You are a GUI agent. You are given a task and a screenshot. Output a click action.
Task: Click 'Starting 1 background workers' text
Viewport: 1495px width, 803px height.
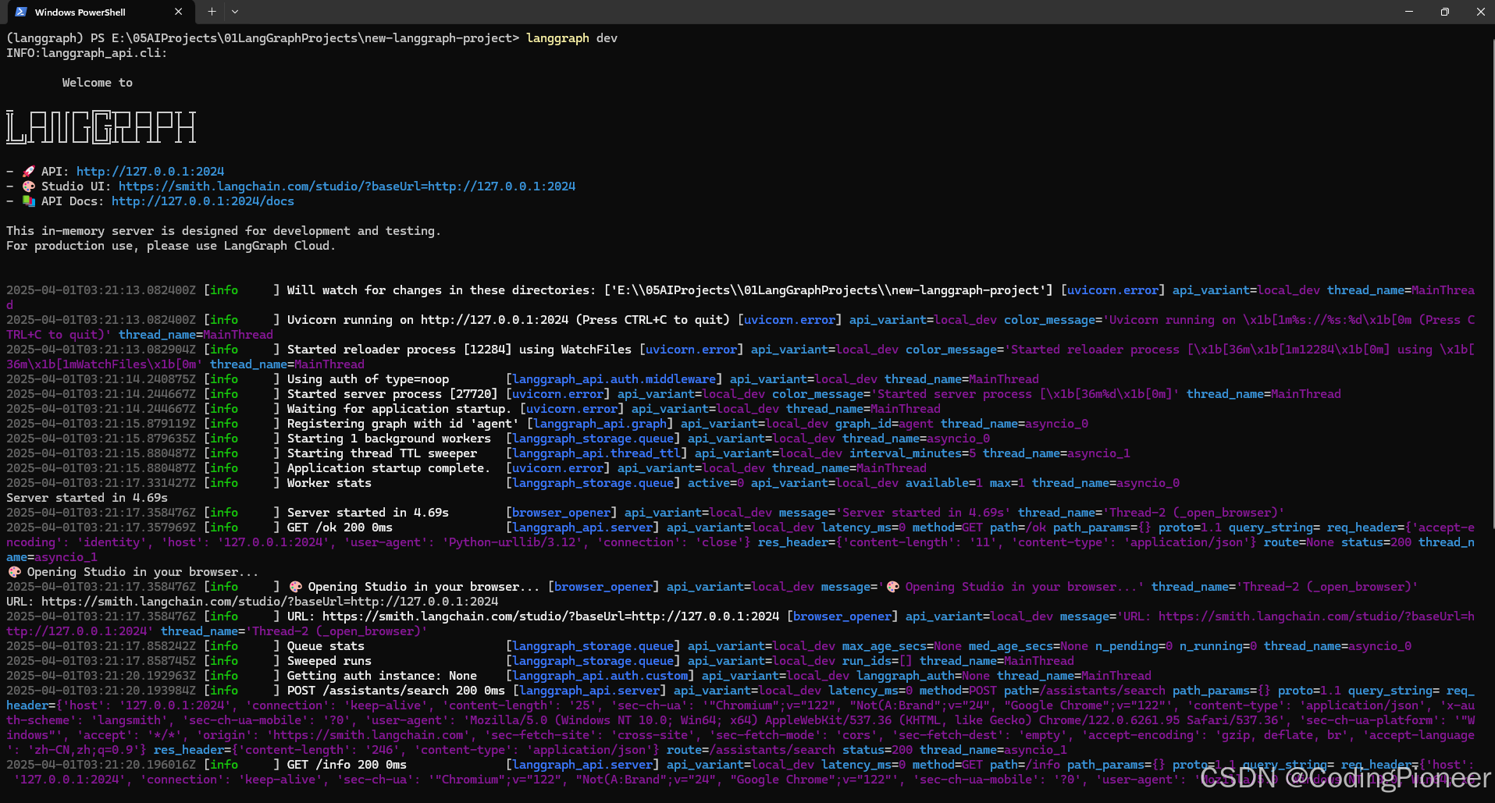pos(389,439)
